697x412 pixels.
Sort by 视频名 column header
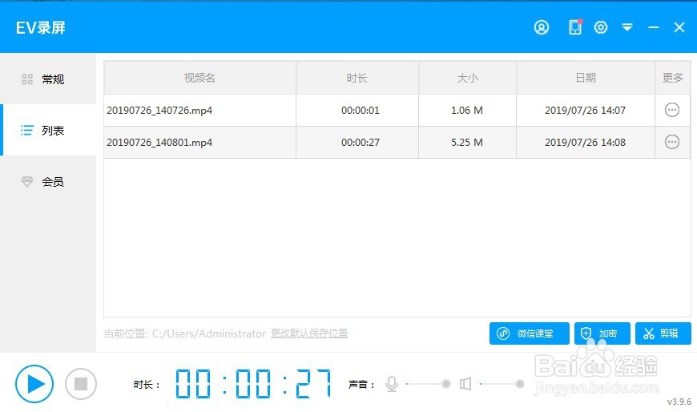pos(200,78)
